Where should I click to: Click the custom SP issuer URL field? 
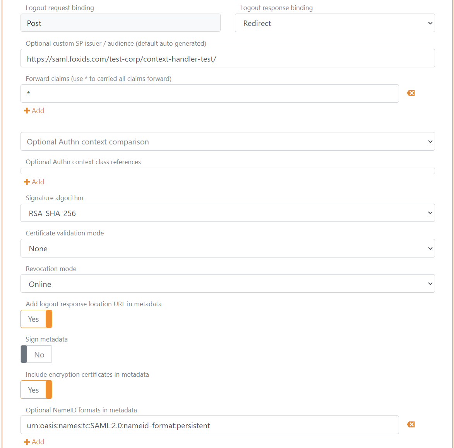[228, 58]
